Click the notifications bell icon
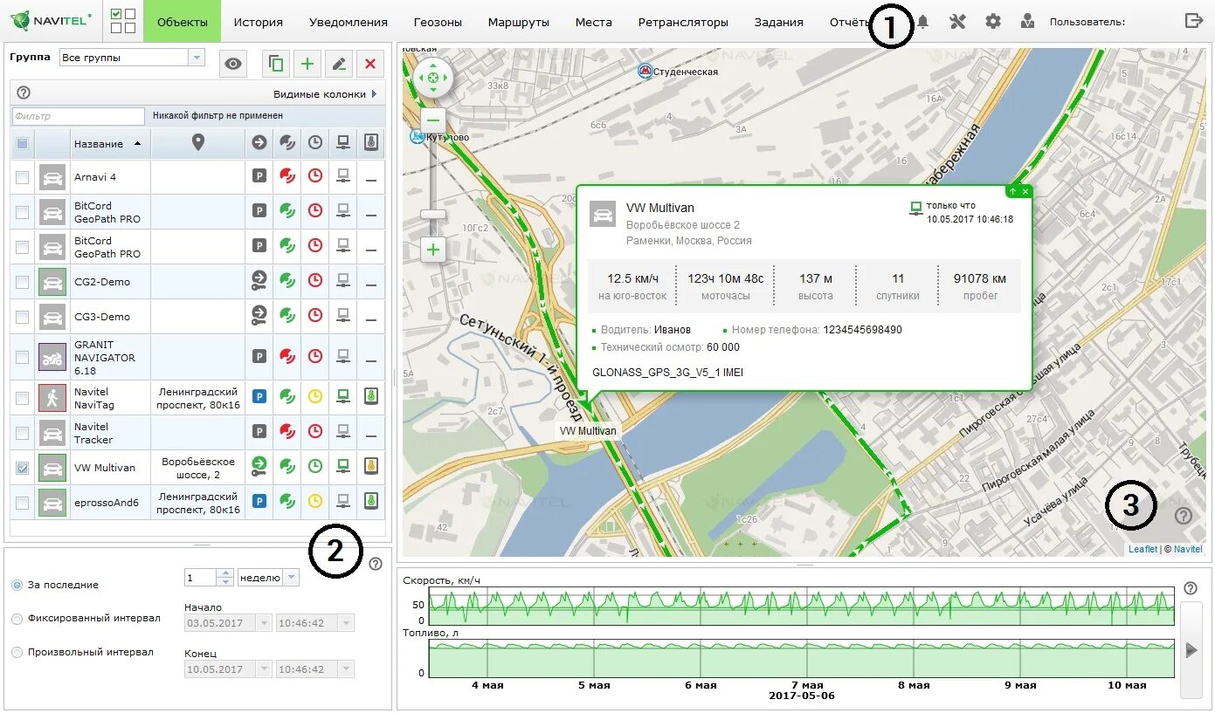Viewport: 1215px width, 713px height. (x=922, y=22)
